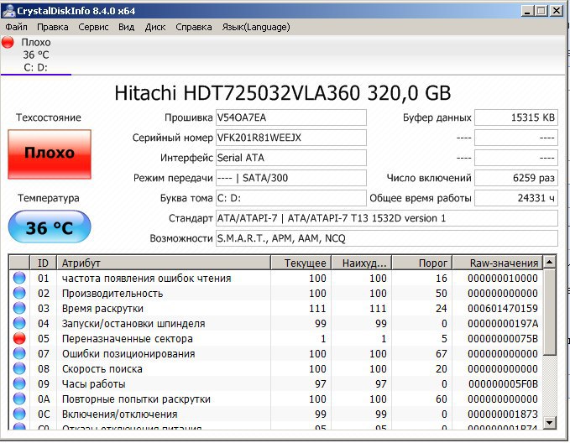Click the Порог column header

tap(421, 263)
